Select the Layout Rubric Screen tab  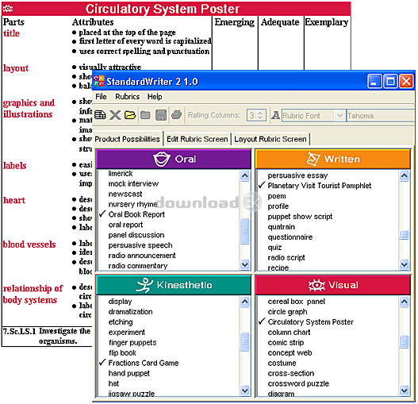270,139
